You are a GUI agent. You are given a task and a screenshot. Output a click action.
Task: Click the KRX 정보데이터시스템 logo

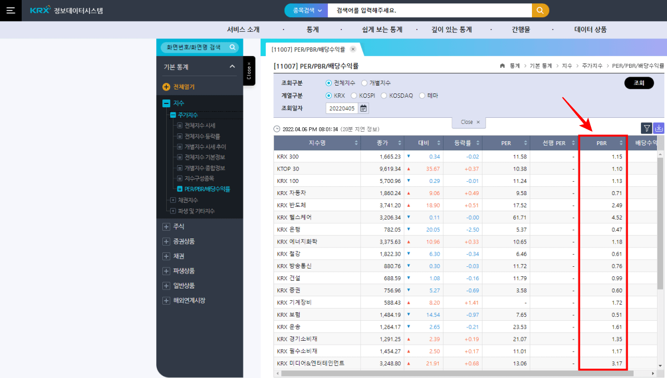point(66,11)
